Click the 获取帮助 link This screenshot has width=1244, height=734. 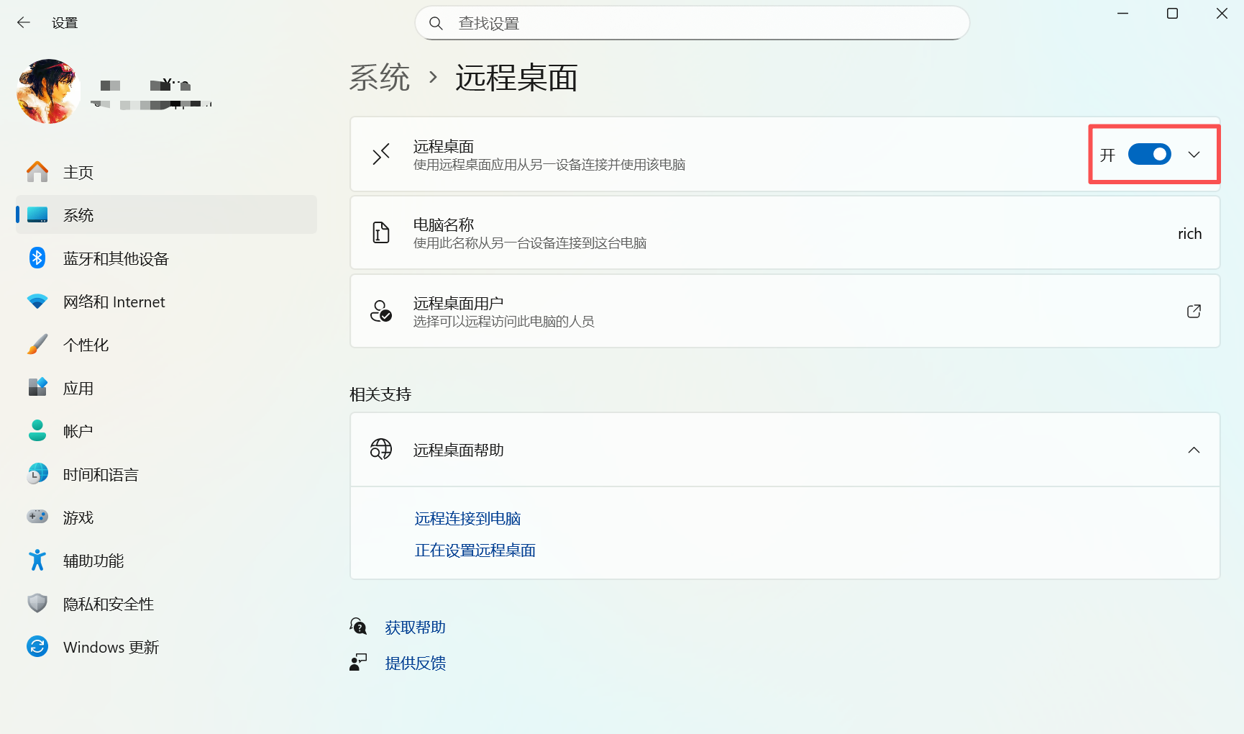click(415, 627)
